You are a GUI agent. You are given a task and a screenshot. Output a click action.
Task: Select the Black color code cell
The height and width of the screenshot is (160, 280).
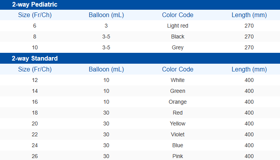click(177, 37)
